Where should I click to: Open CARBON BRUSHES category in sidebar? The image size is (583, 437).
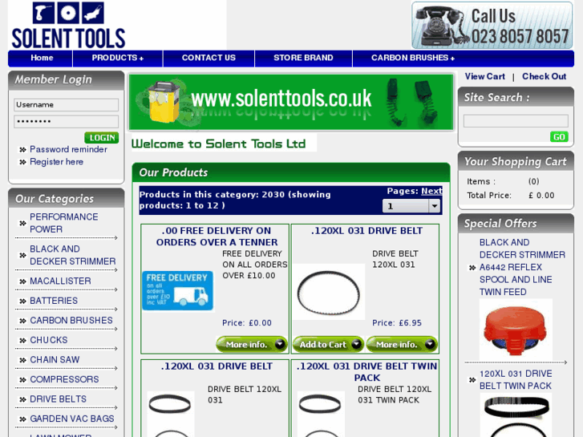[x=71, y=321]
